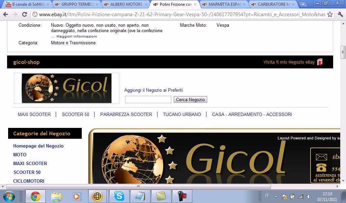
Task: Open 'MAXI SCOOTER' in the sidebar categories
Action: coord(30,163)
